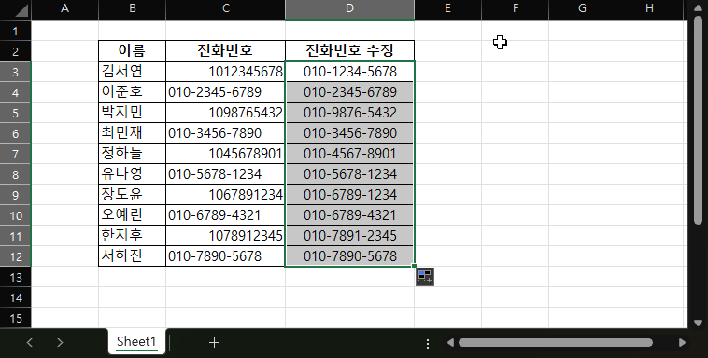Select row 8 header
This screenshot has height=358, width=708.
pyautogui.click(x=16, y=174)
